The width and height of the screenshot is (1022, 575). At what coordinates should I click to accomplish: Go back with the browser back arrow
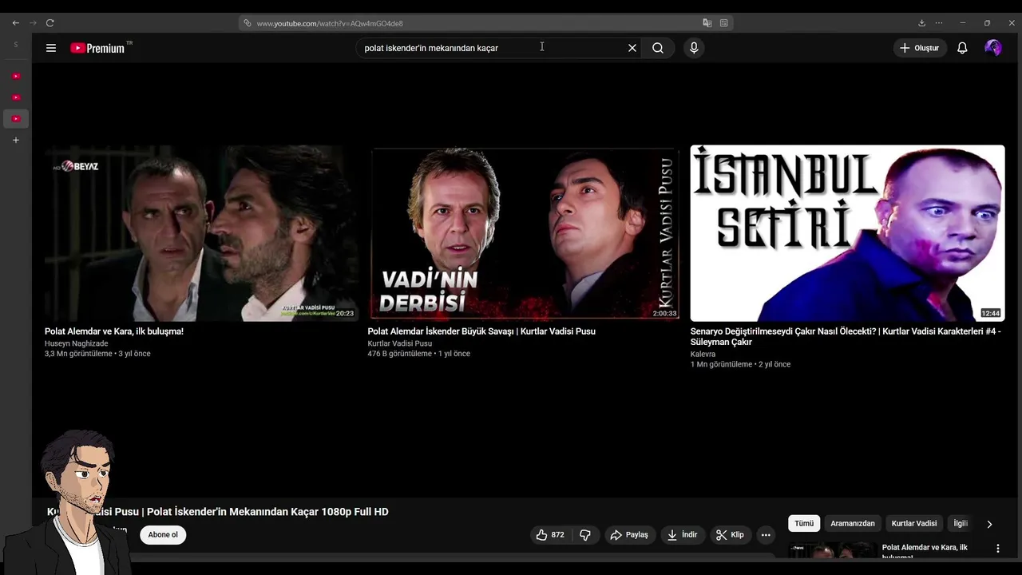coord(15,23)
